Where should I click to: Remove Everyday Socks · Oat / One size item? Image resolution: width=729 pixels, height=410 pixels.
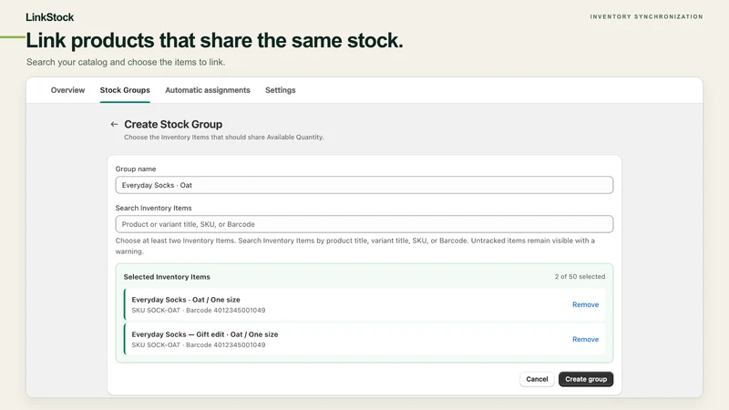tap(585, 304)
